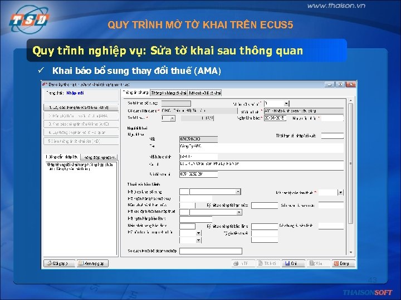Click the Năm phát hành bảo lãnh field
The width and height of the screenshot is (401, 300).
click(187, 226)
